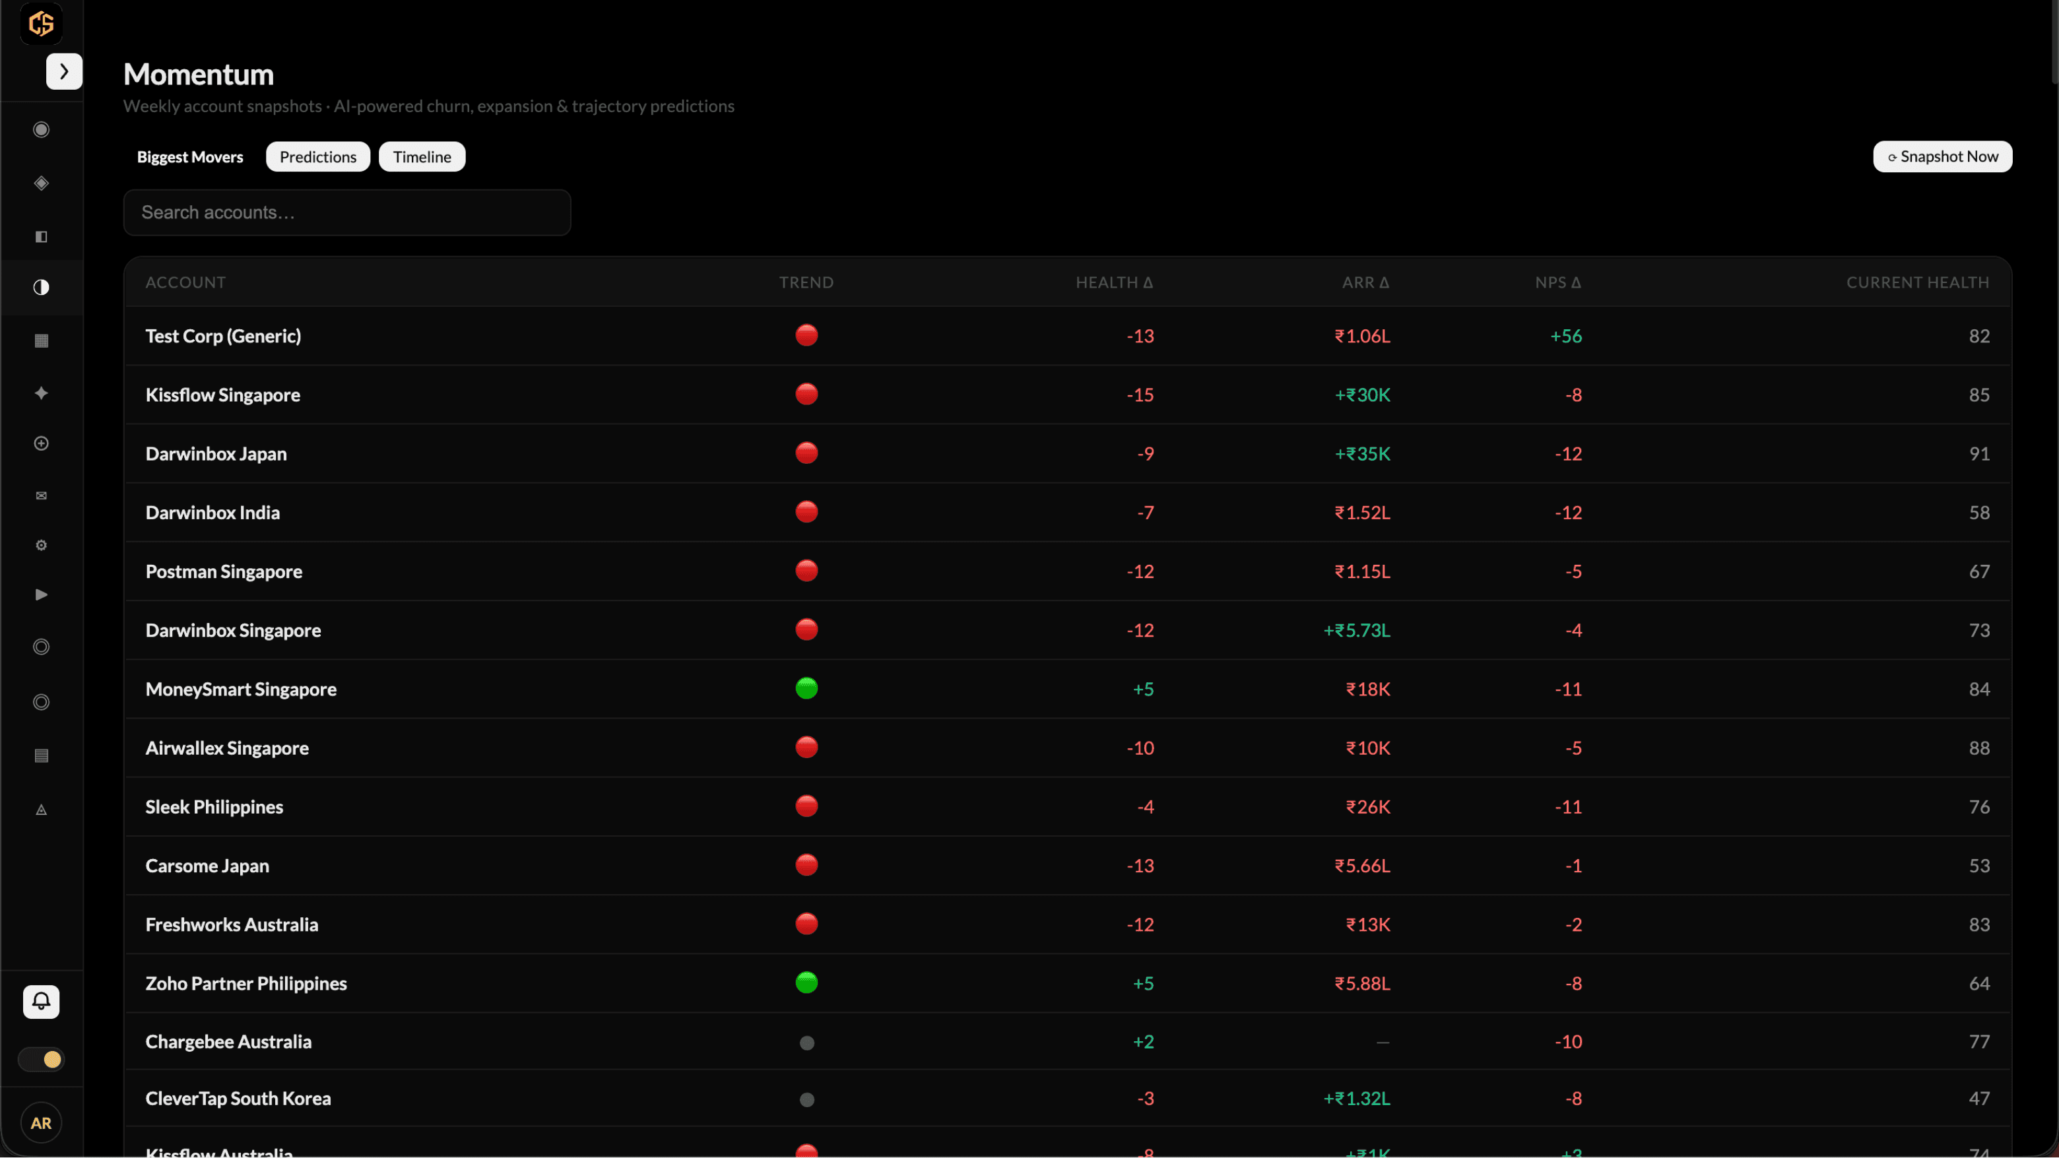Image resolution: width=2059 pixels, height=1158 pixels.
Task: Open the Sleek Philippines account
Action: click(214, 807)
